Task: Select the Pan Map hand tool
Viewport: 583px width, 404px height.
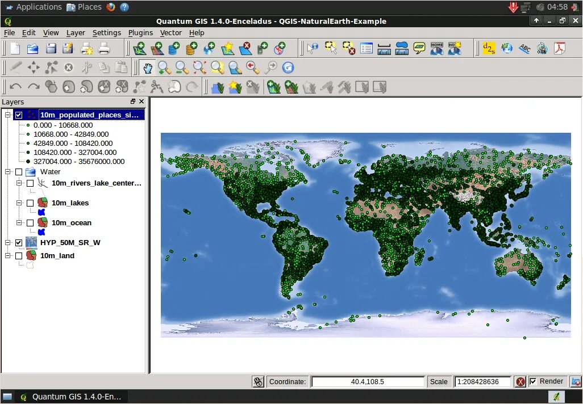Action: click(147, 68)
